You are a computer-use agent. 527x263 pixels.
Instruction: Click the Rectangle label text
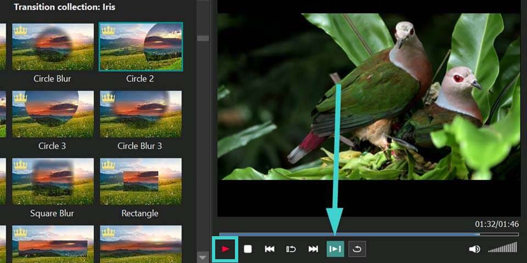(x=140, y=214)
